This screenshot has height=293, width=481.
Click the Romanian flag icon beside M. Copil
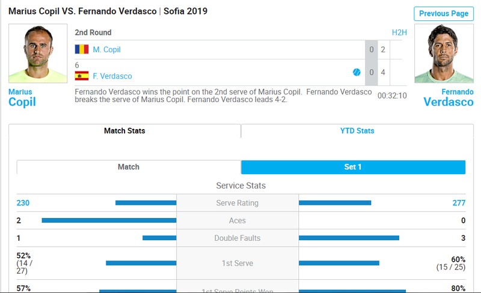[x=82, y=49]
